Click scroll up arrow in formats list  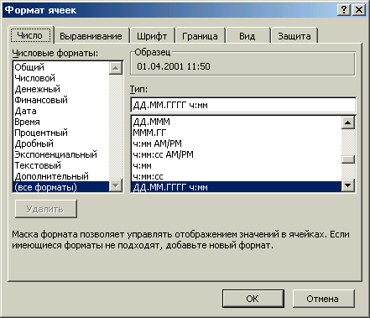pyautogui.click(x=116, y=68)
